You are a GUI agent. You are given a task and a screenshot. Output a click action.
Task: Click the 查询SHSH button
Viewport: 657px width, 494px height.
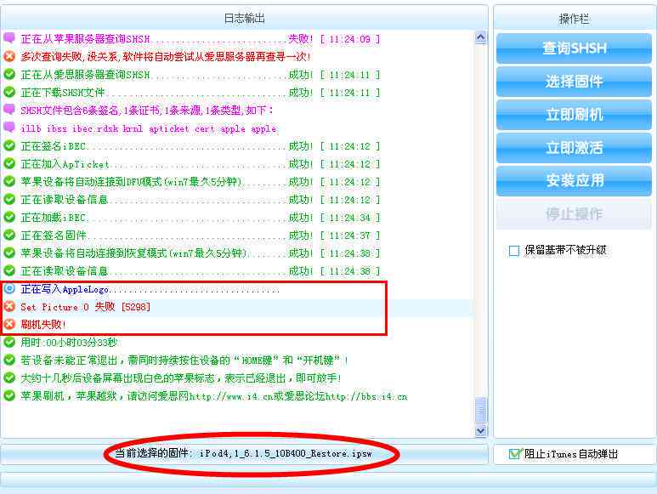pos(574,48)
